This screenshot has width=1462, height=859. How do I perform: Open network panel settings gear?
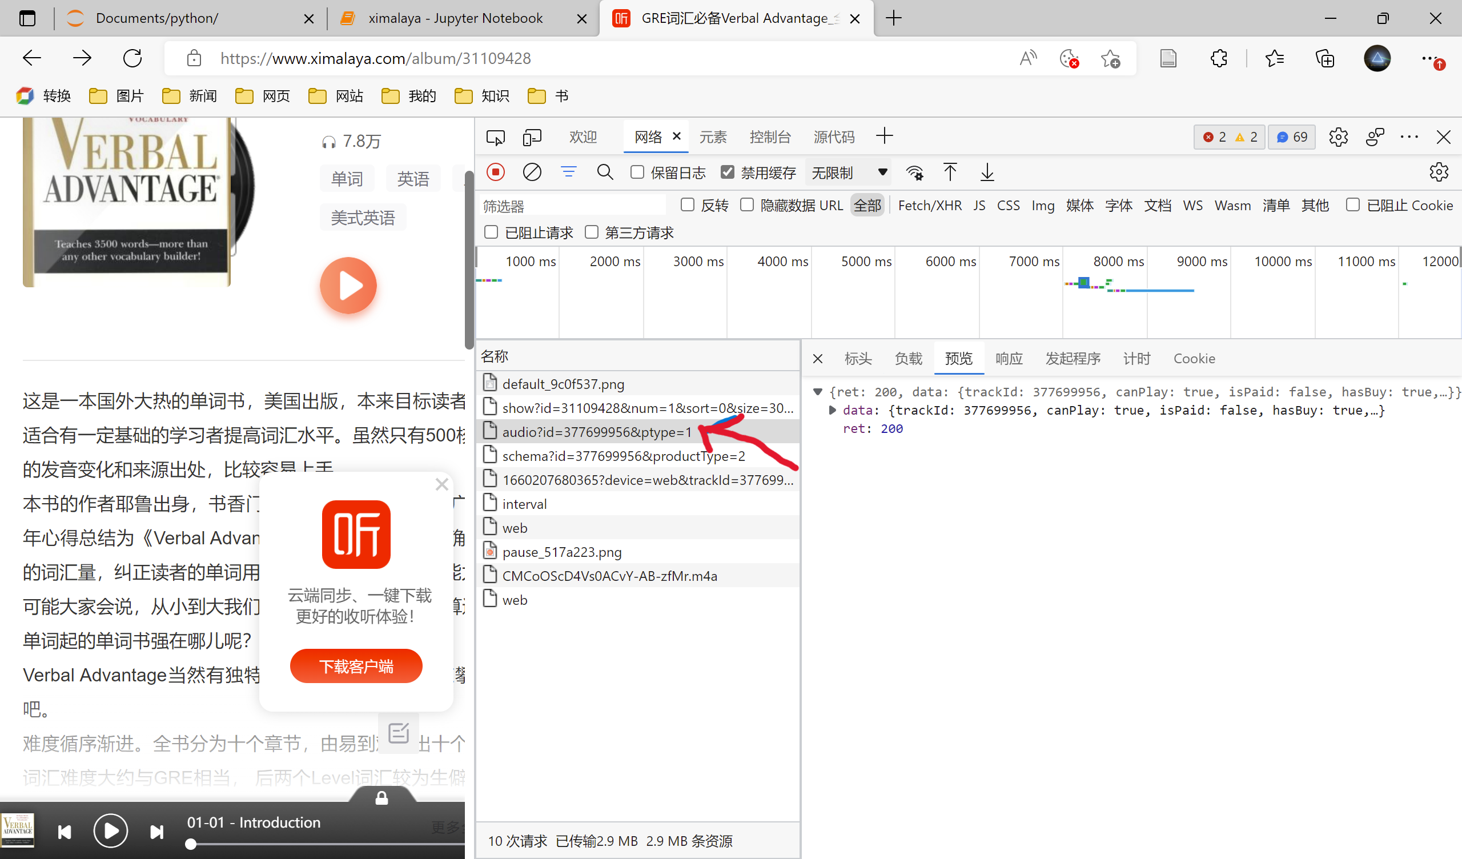[x=1439, y=172]
